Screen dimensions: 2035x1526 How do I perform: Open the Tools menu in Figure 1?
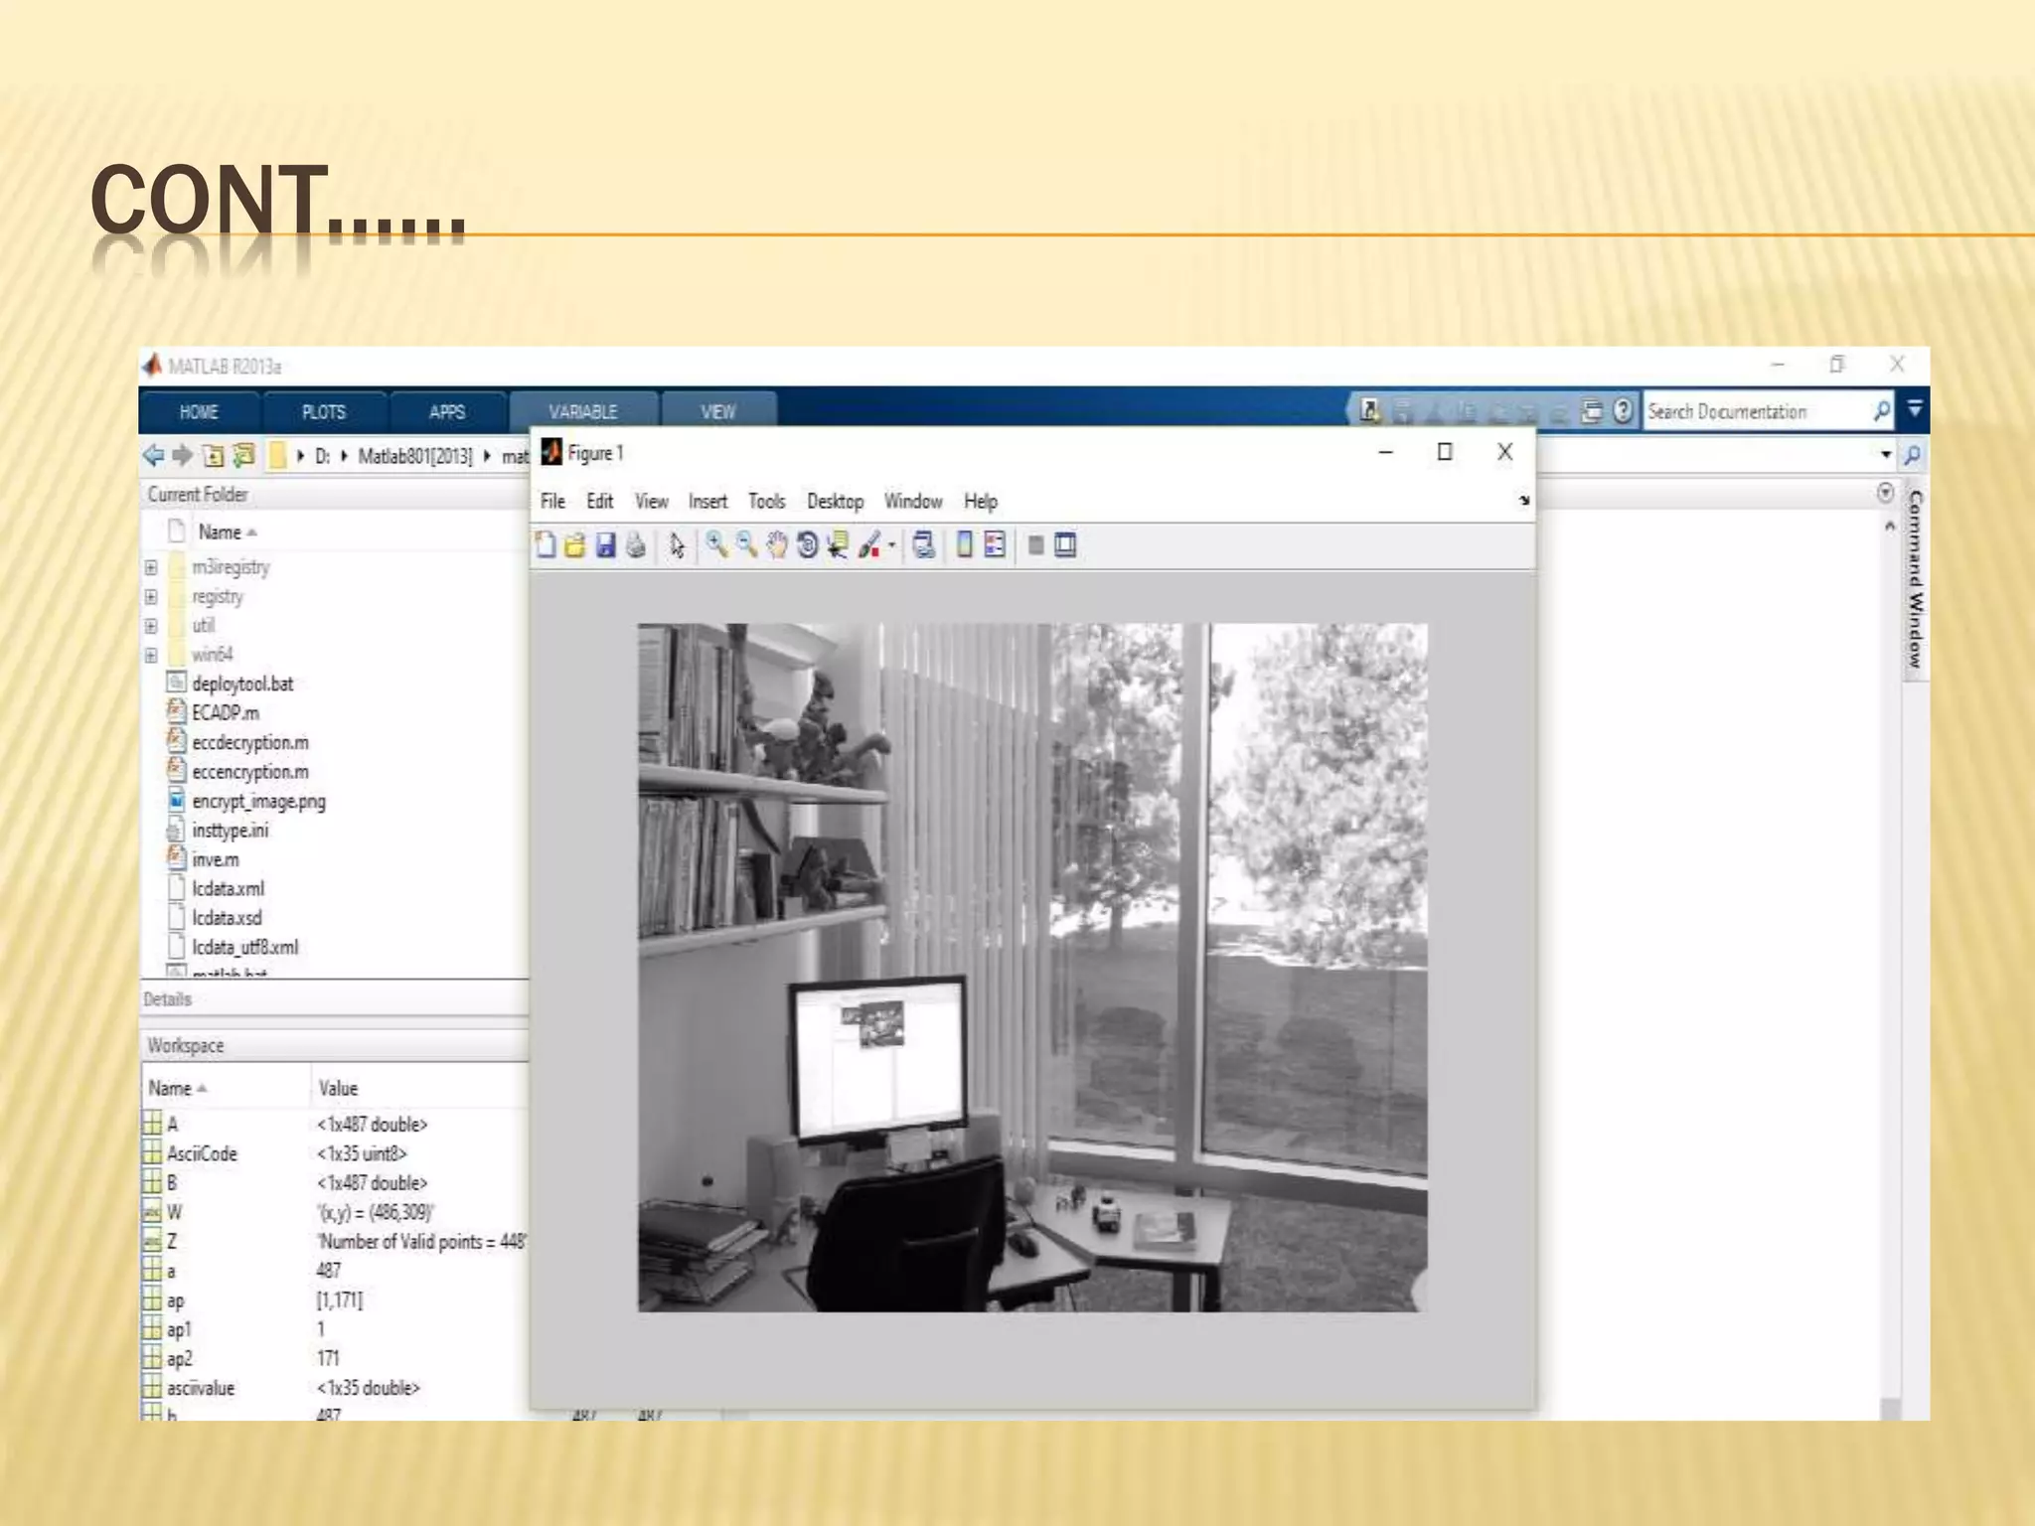pos(766,502)
